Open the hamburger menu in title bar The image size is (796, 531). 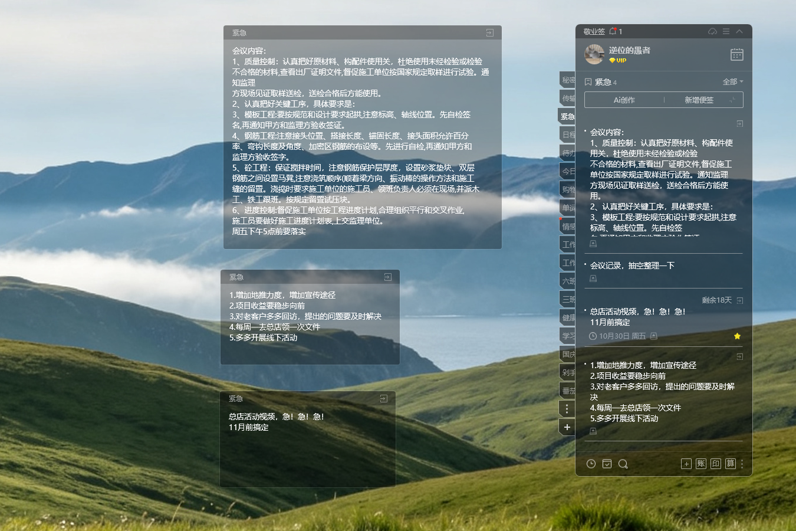point(726,31)
